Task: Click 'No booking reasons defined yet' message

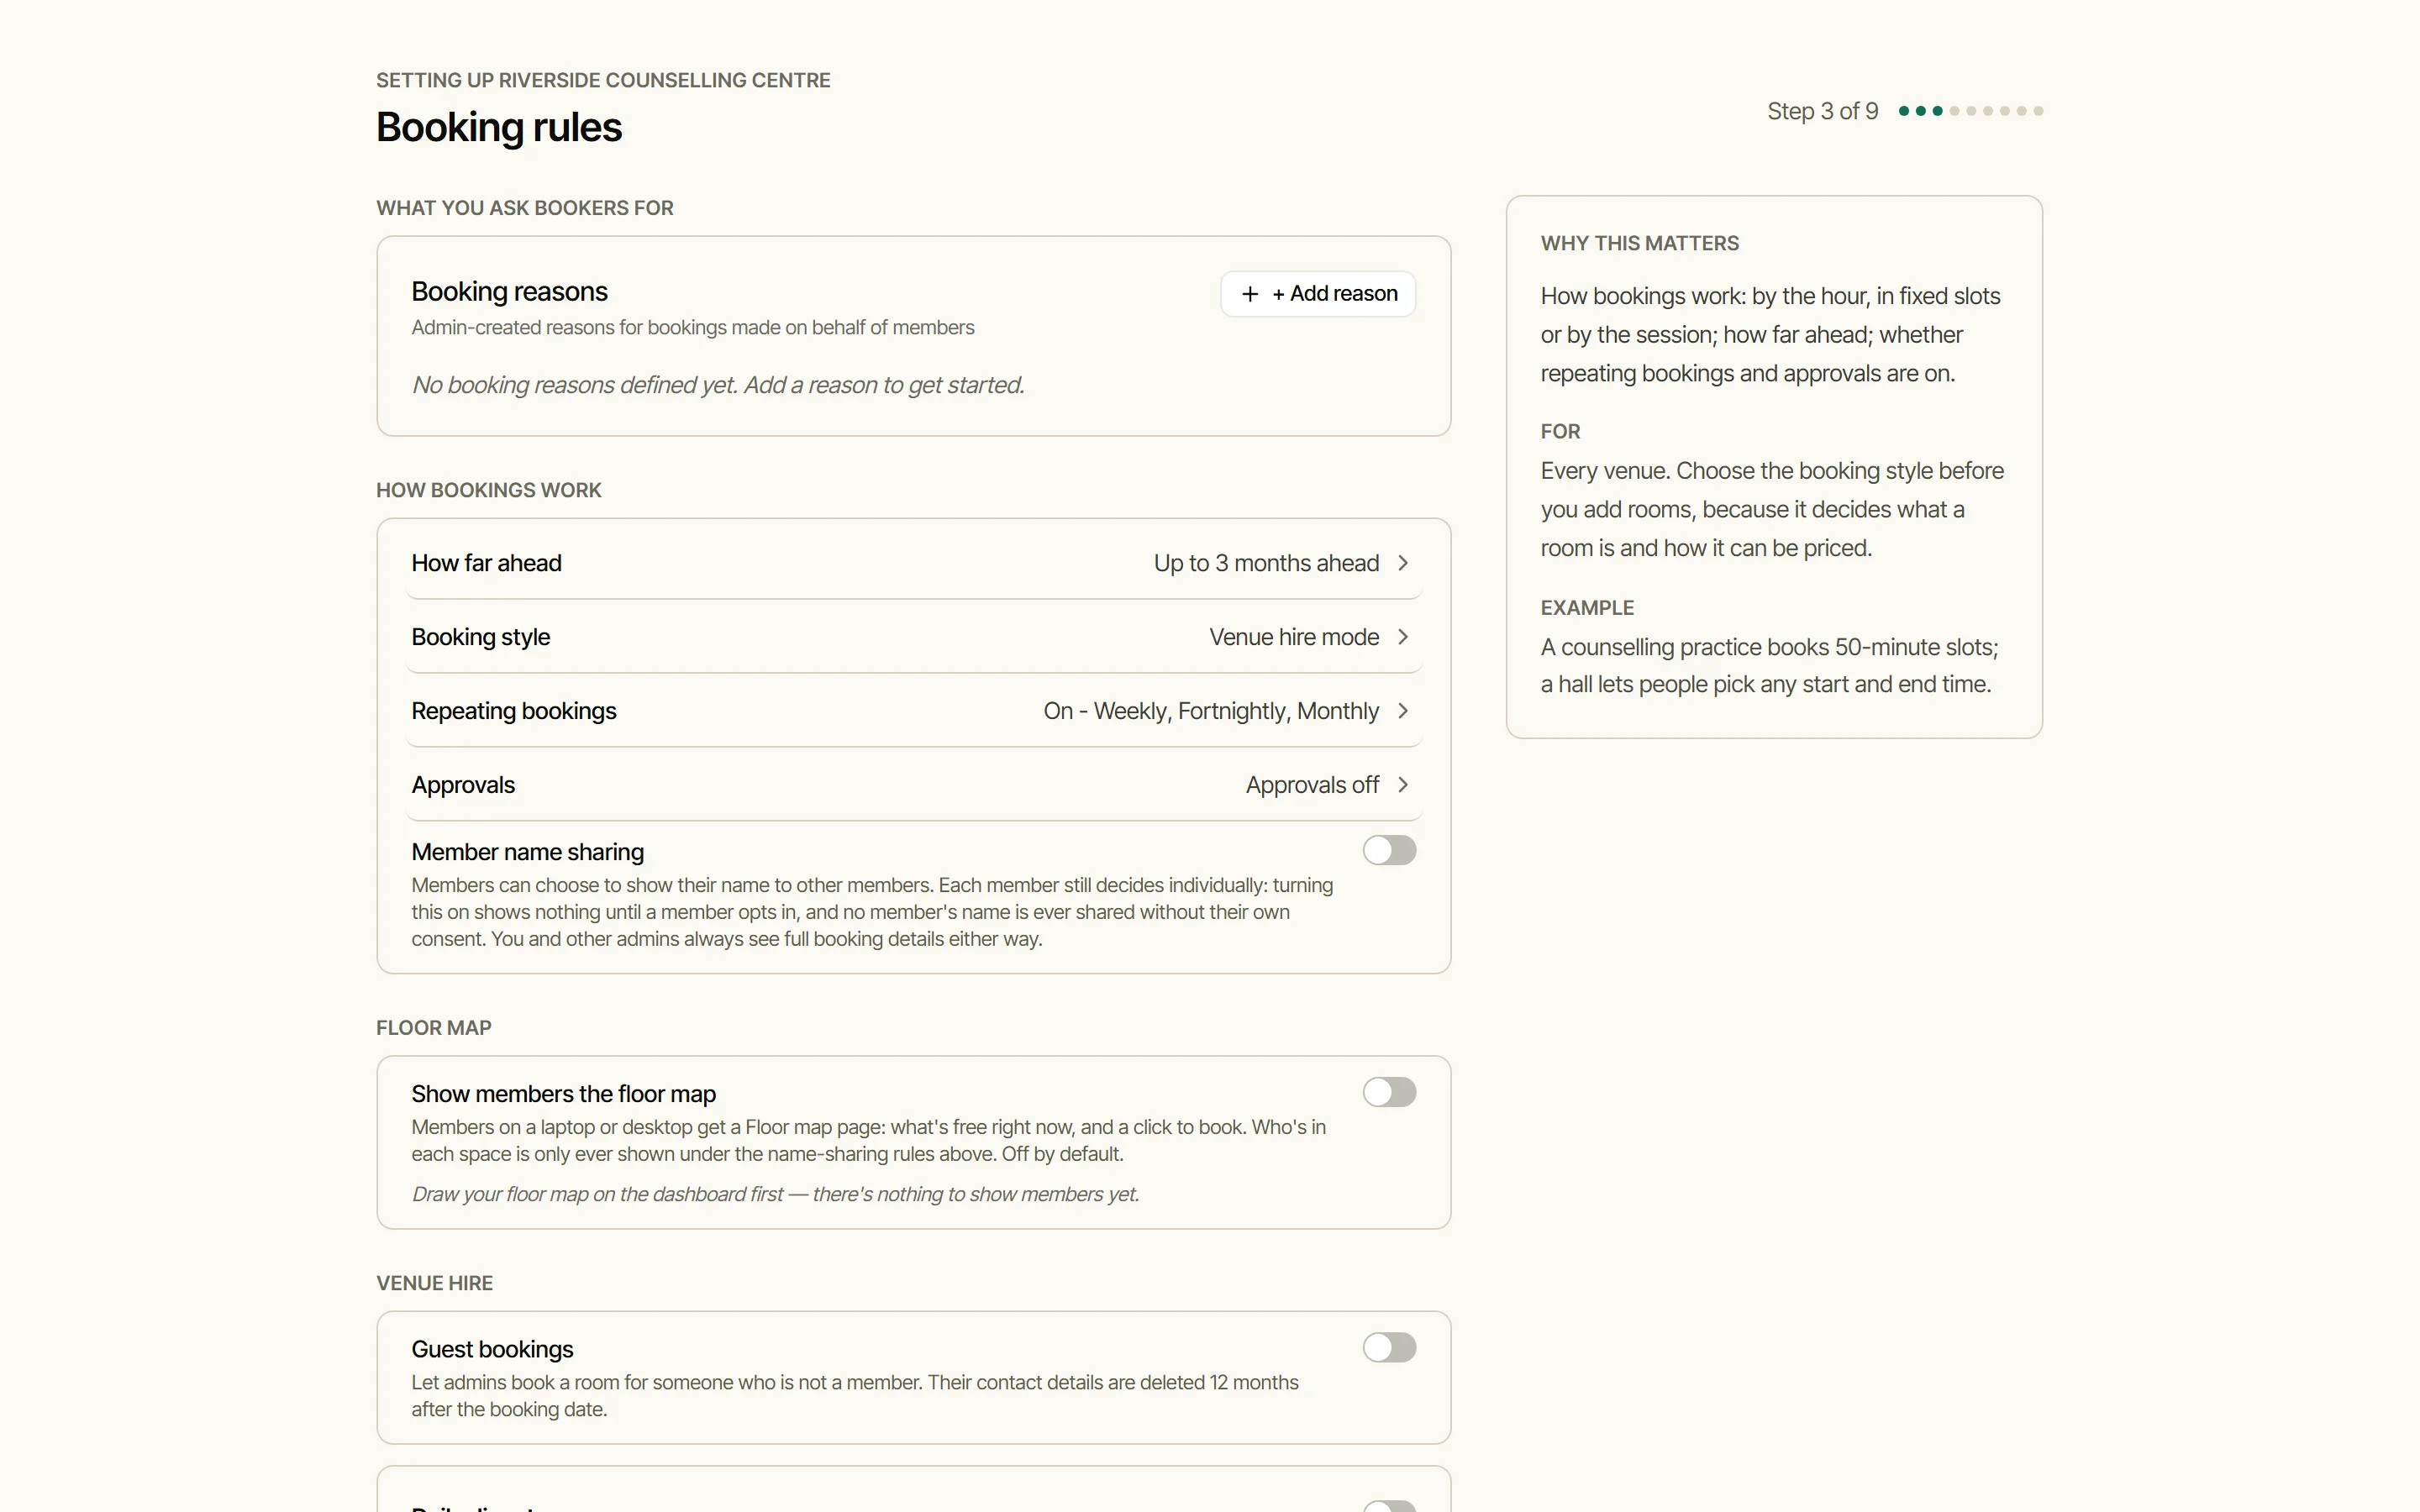Action: pyautogui.click(x=717, y=385)
